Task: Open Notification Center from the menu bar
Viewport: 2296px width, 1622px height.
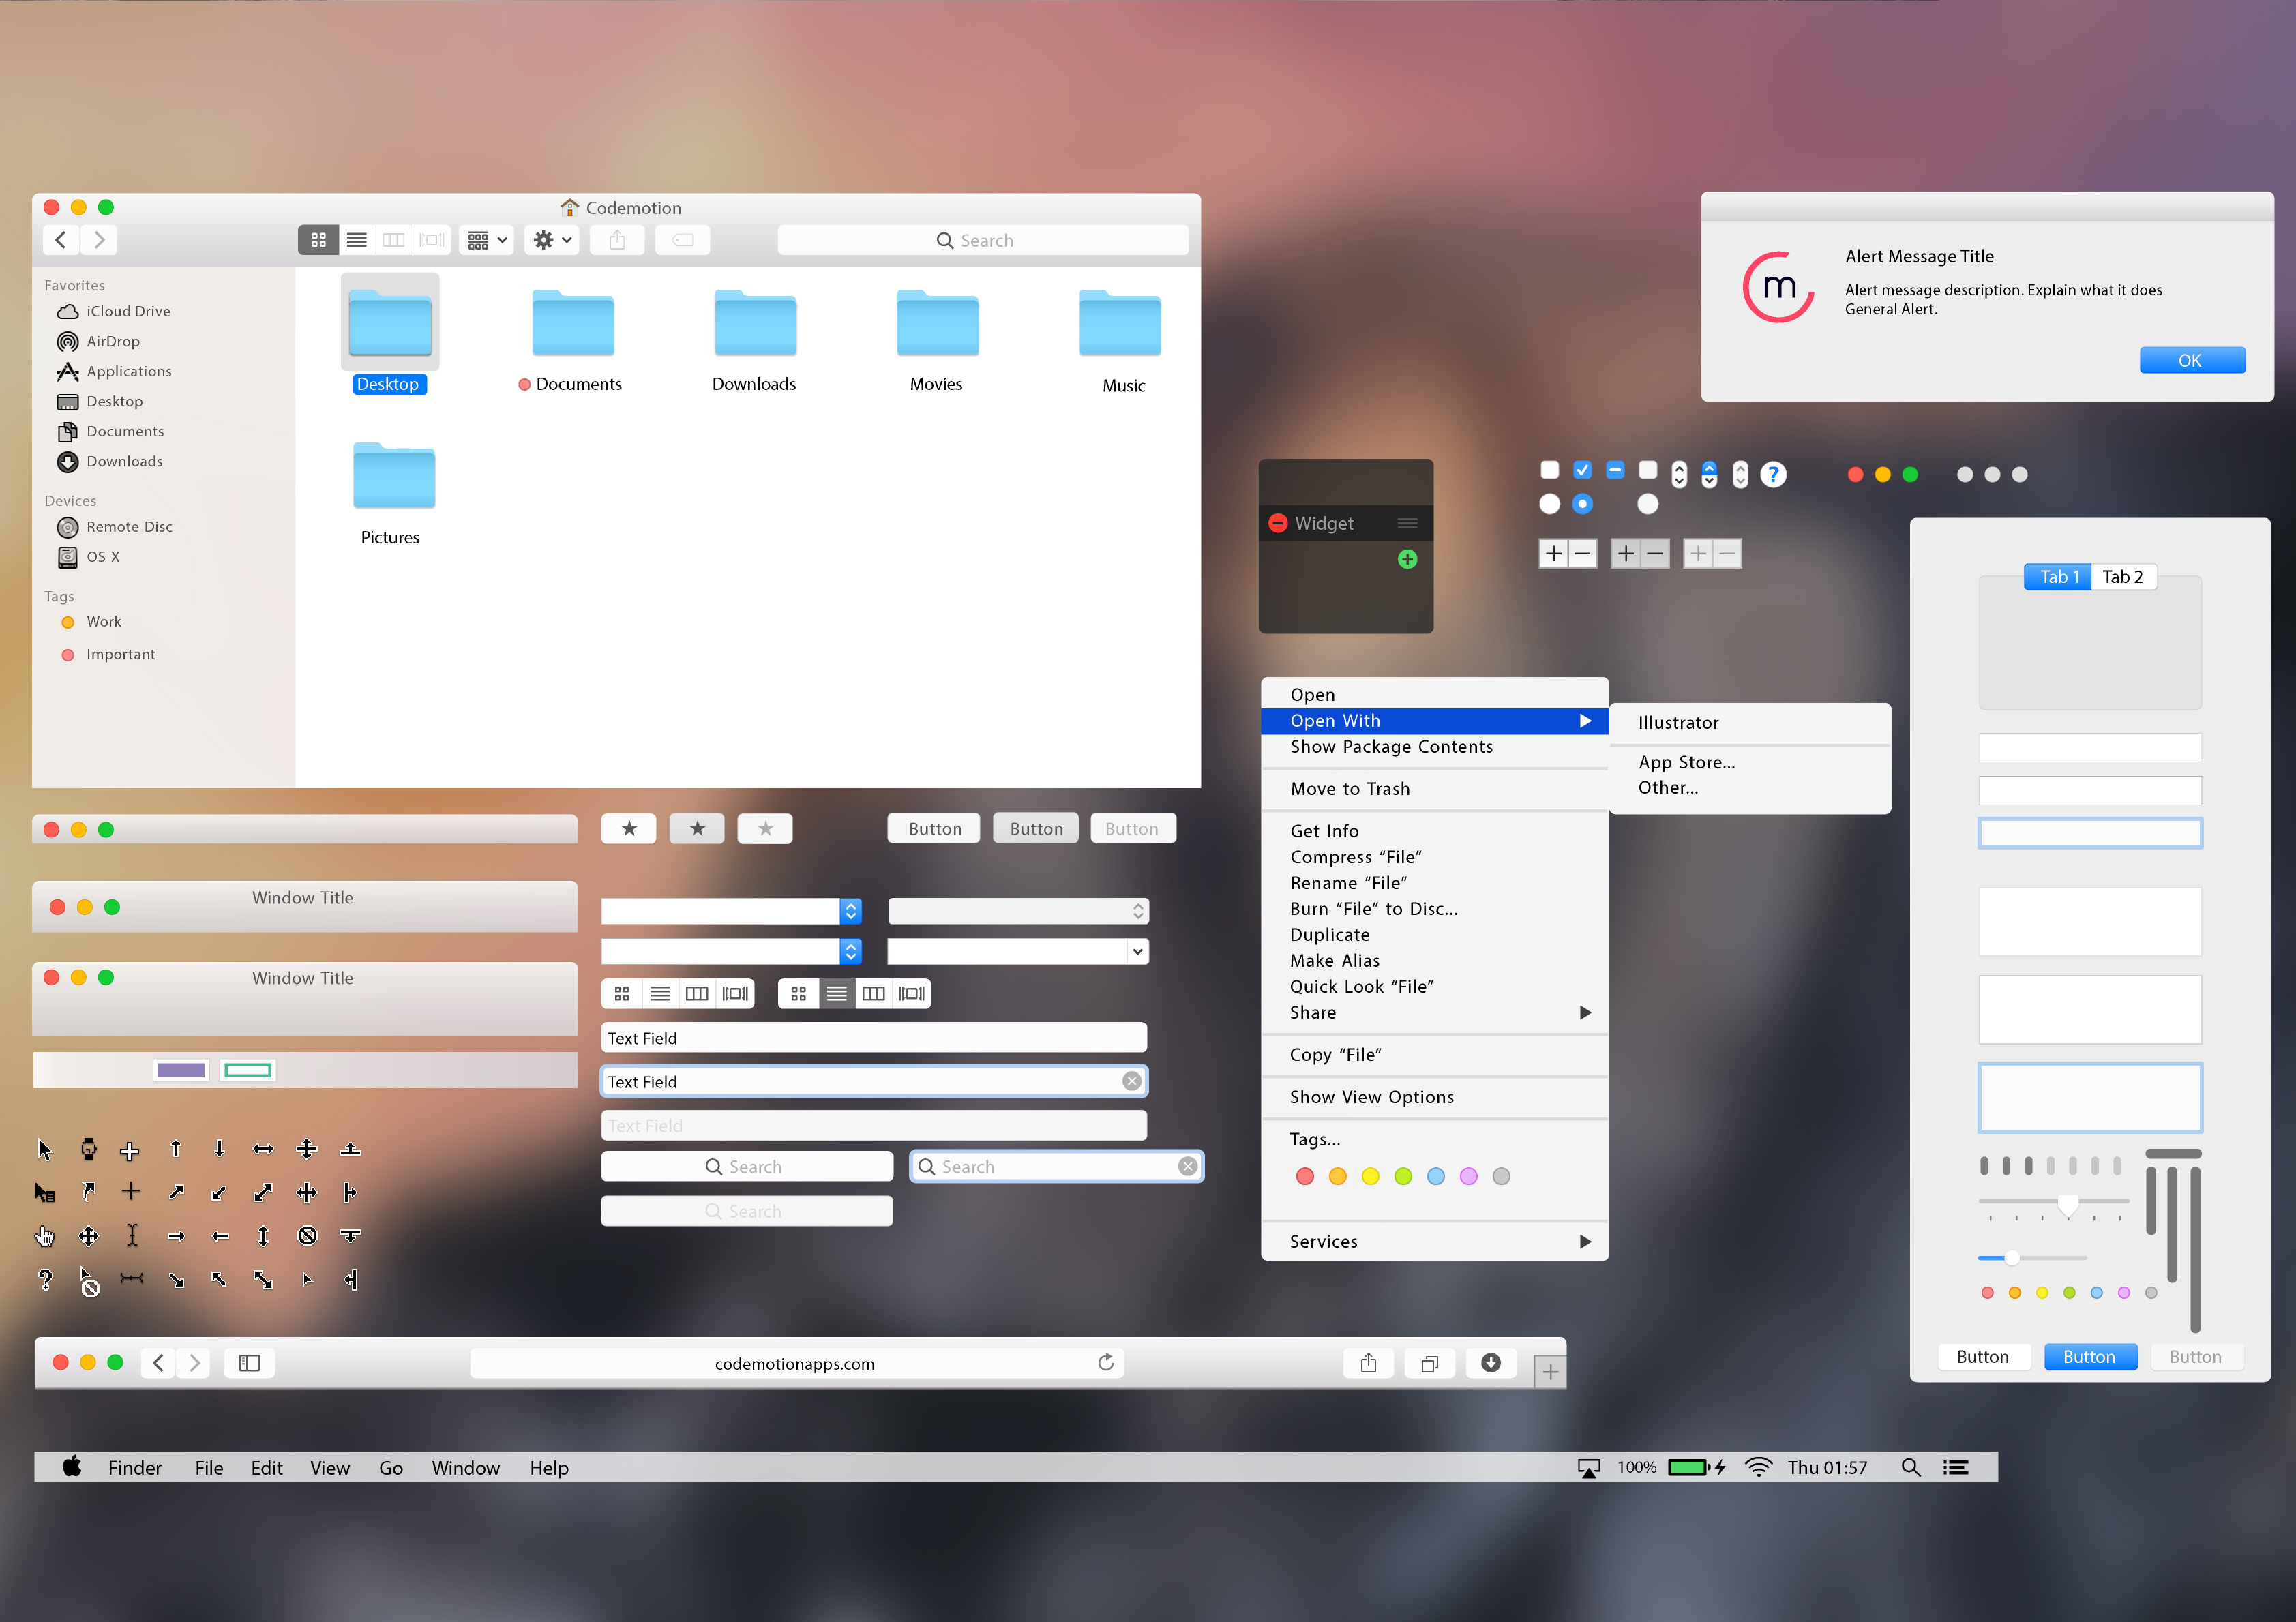Action: tap(1957, 1467)
